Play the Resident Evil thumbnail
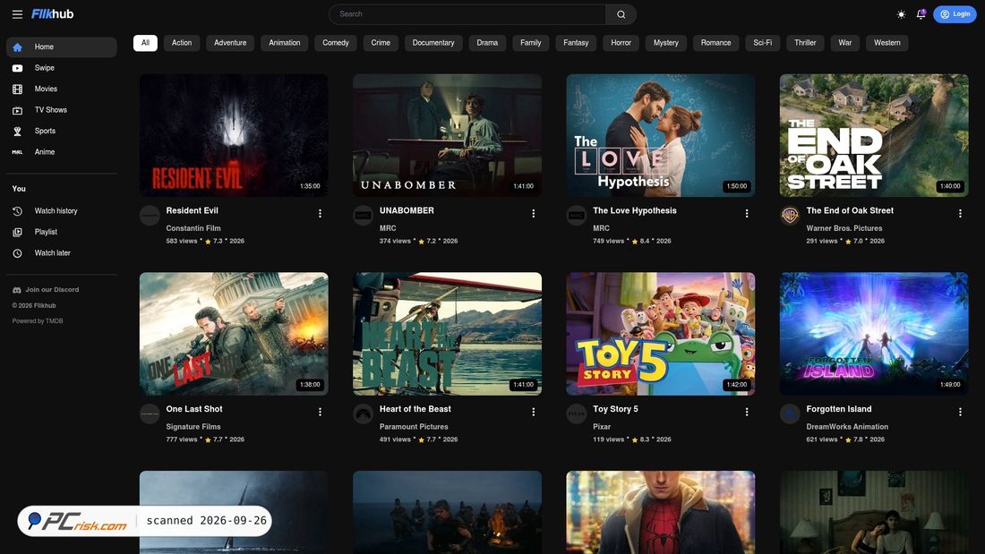The width and height of the screenshot is (985, 554). (234, 136)
